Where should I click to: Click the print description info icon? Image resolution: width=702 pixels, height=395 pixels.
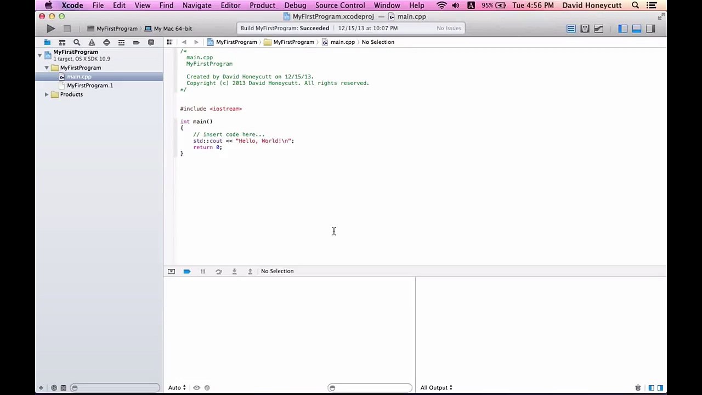pyautogui.click(x=207, y=388)
